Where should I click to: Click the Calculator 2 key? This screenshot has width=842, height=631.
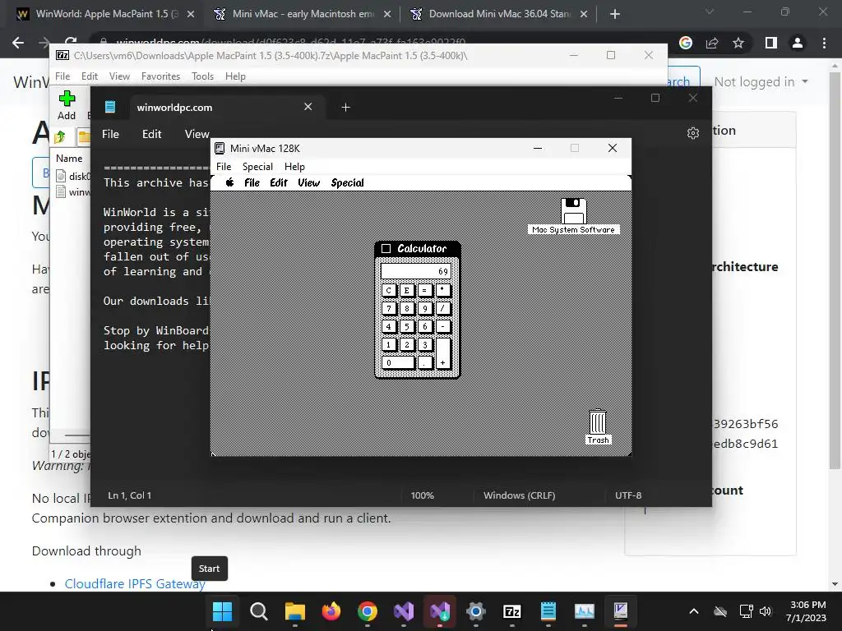[406, 344]
